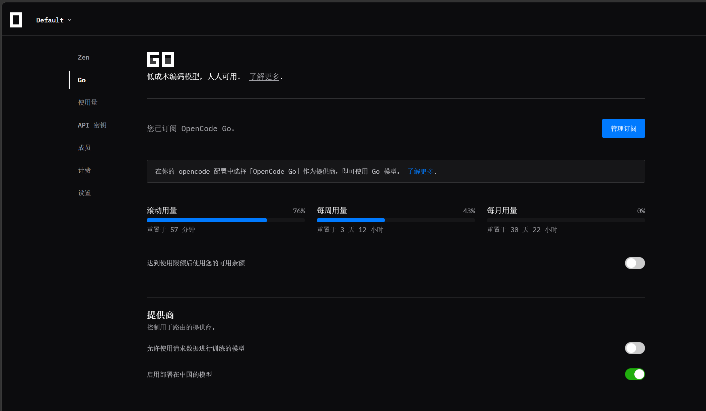Click the 滚动用量 progress bar

[x=226, y=220]
